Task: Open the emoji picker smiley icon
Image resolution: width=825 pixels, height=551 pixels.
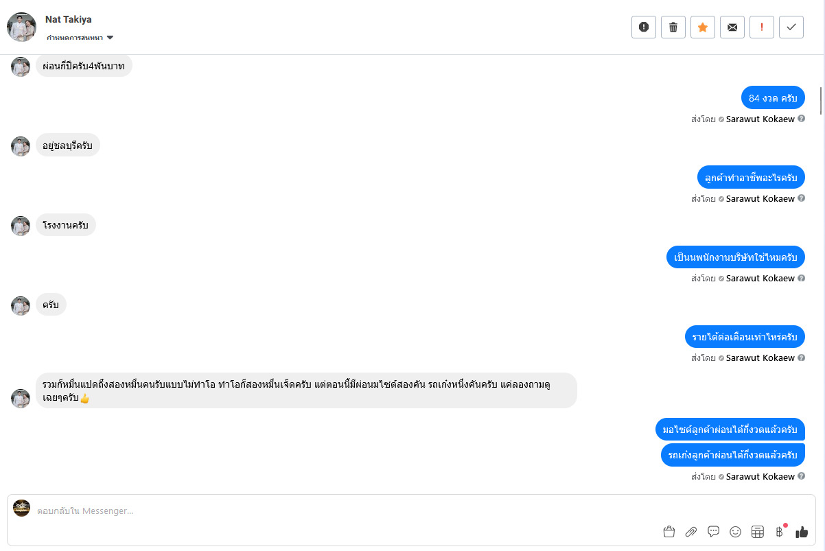Action: pos(735,532)
